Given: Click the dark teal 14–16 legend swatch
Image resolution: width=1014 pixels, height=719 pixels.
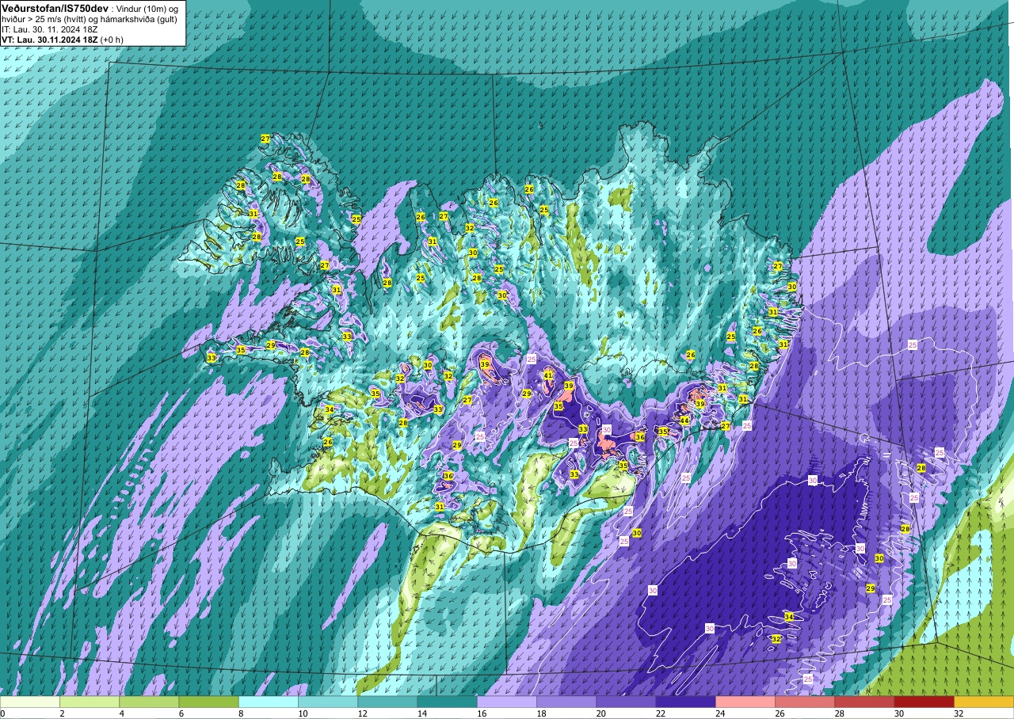Looking at the screenshot, I should 448,702.
